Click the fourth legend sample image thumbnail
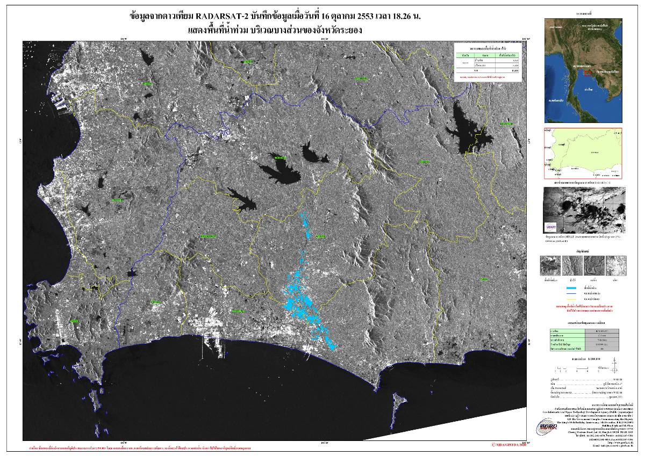This screenshot has width=645, height=456. coord(616,266)
